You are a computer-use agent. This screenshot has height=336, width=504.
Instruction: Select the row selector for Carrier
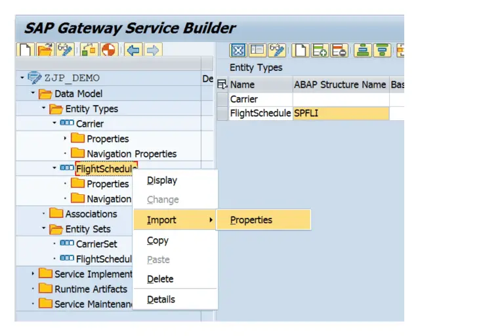pos(222,99)
